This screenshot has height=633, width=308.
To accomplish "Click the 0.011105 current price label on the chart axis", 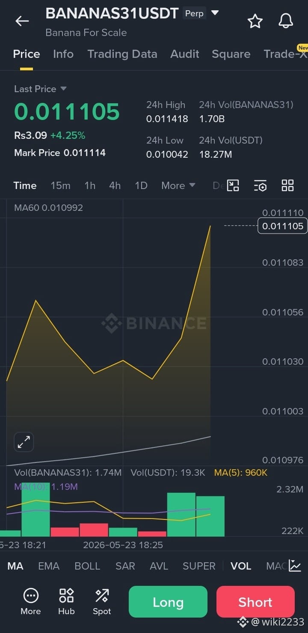I will (x=283, y=226).
